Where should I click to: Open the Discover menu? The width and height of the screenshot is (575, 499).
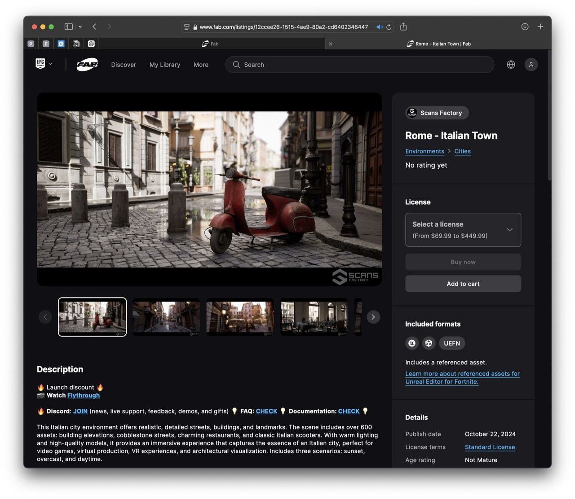(124, 65)
